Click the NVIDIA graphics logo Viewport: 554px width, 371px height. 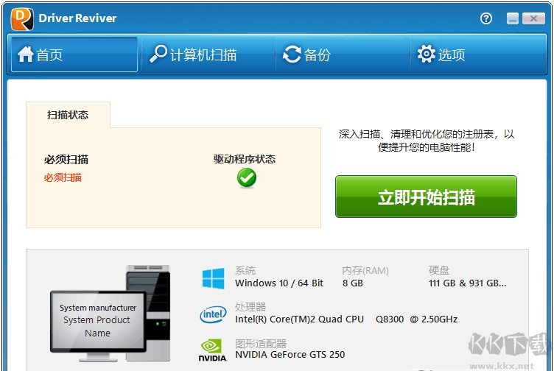click(212, 350)
